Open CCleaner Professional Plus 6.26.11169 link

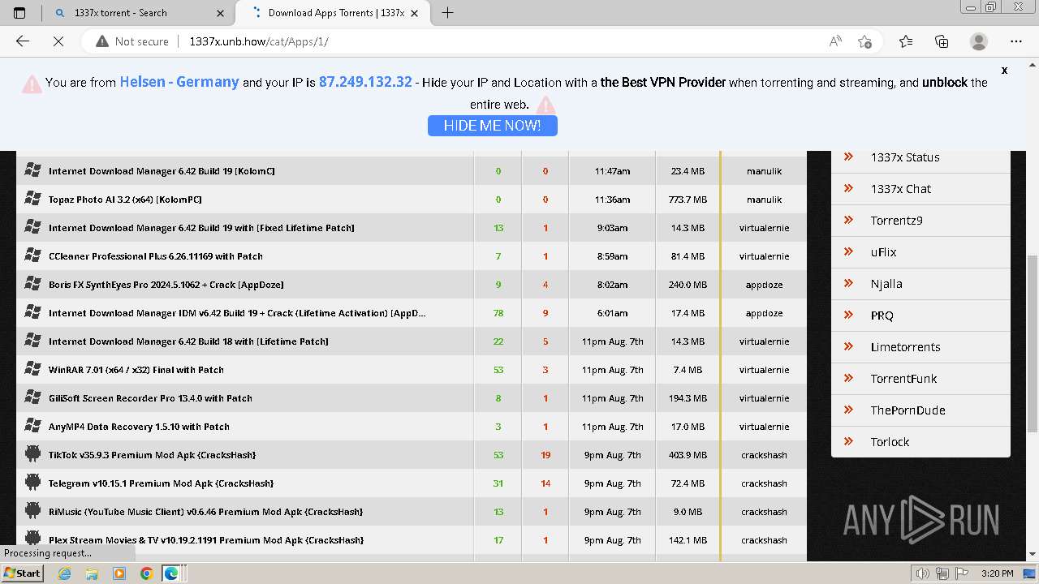(156, 256)
